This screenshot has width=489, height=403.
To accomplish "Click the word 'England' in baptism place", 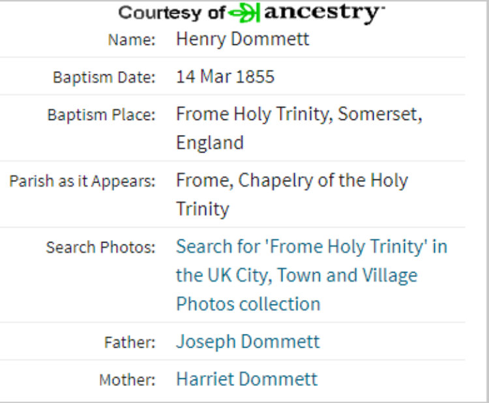I will pos(209,143).
